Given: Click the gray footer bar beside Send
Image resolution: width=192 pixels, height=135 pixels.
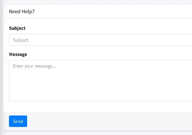Looking at the screenshot, I should point(109,121).
